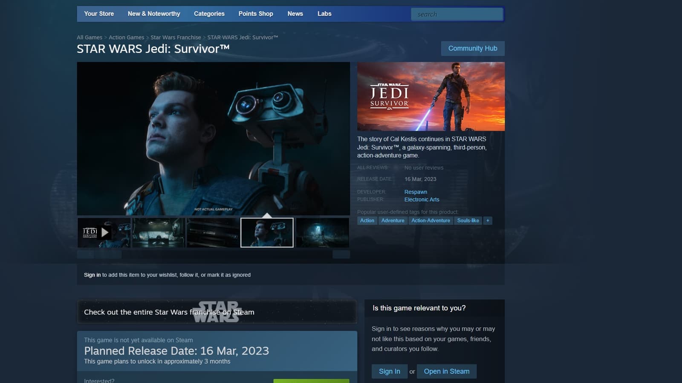This screenshot has width=682, height=383.
Task: Click "Popular user-defined tags for this product" label
Action: pyautogui.click(x=408, y=212)
